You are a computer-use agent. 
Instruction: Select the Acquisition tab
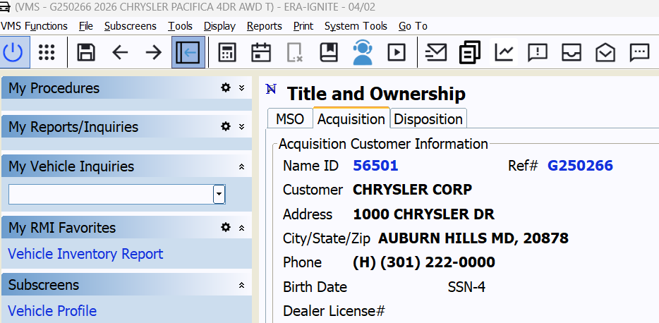[351, 119]
